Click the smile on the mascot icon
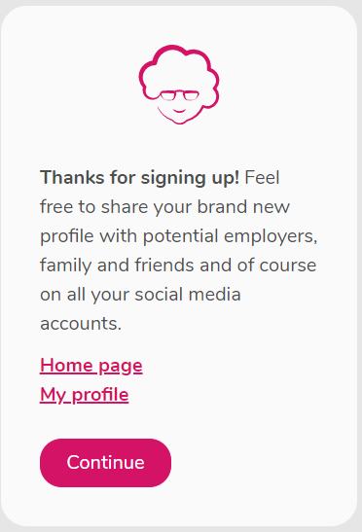Viewport: 362px width, 532px height. click(179, 111)
